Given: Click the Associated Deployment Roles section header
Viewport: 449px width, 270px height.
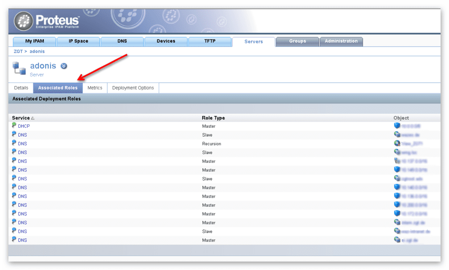Looking at the screenshot, I should [46, 99].
